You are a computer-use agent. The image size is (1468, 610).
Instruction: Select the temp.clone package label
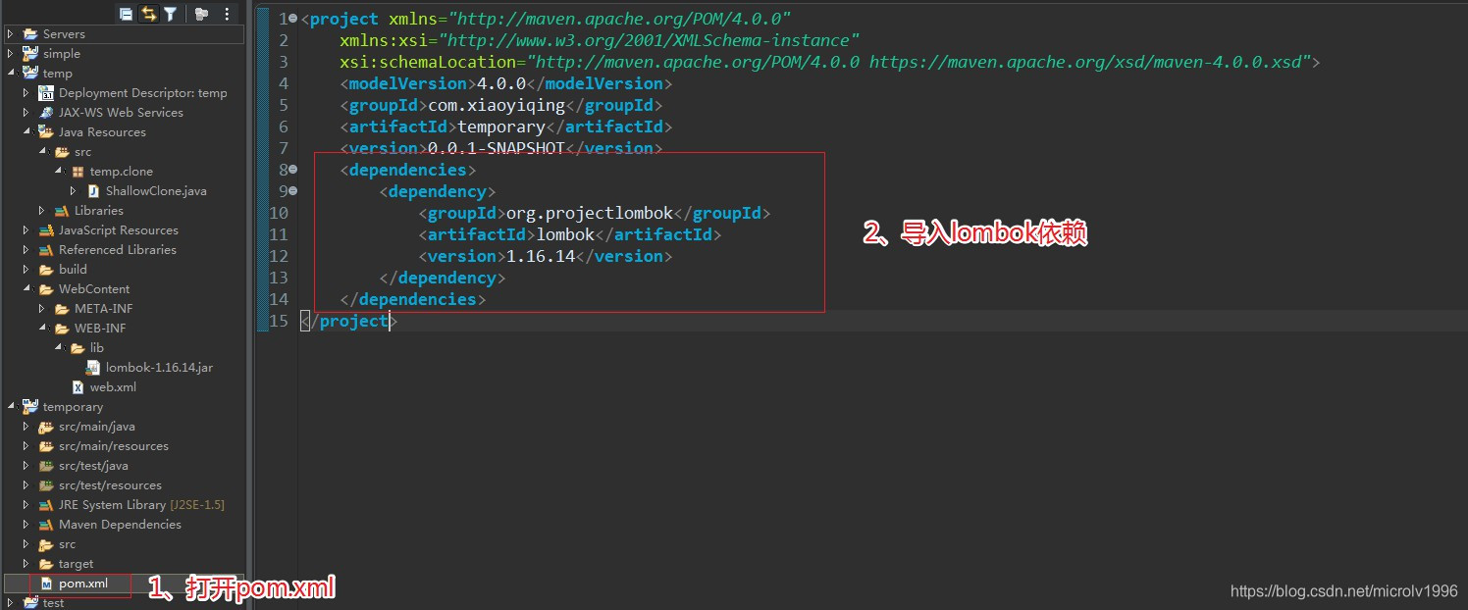click(x=122, y=172)
